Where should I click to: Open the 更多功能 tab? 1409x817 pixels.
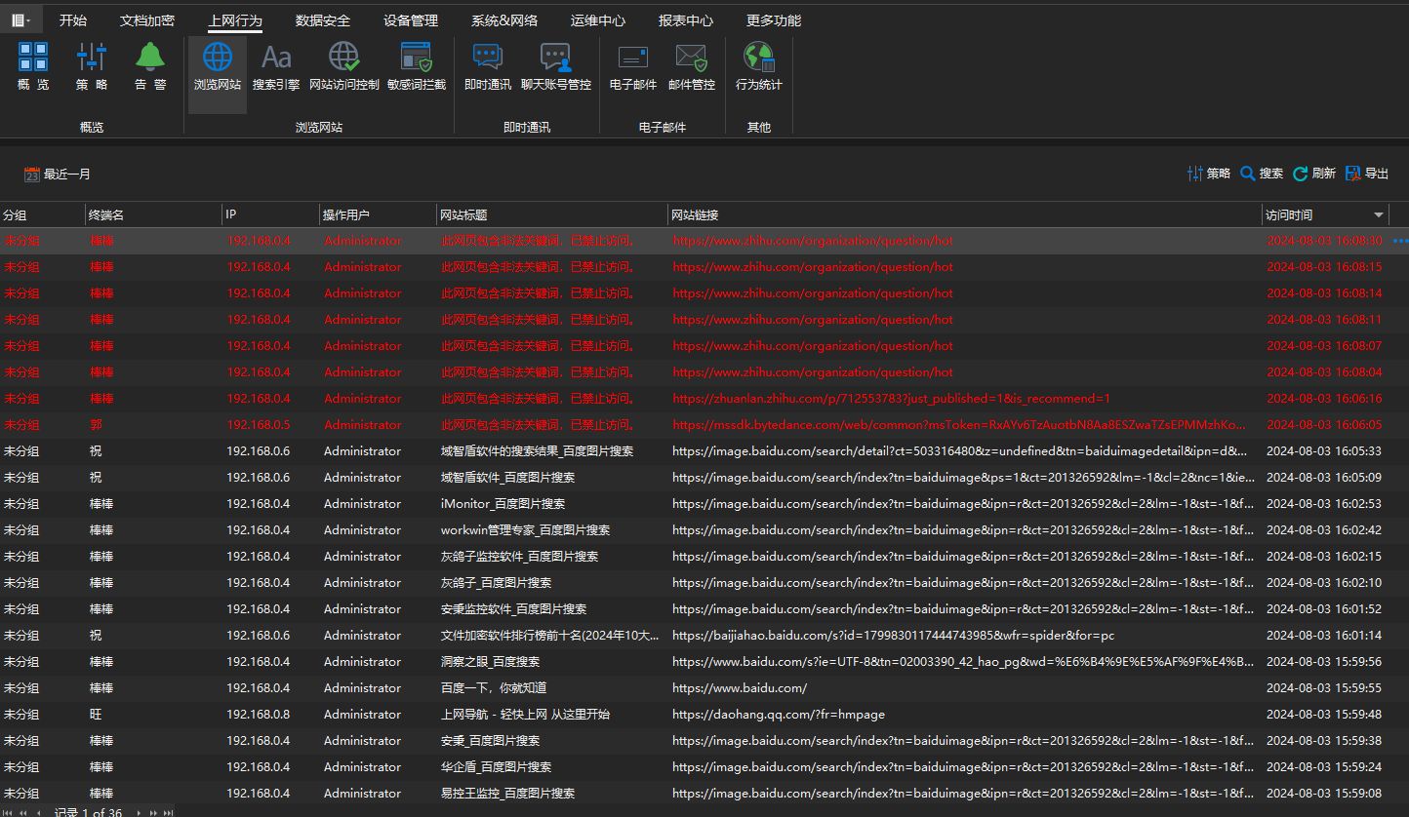774,20
